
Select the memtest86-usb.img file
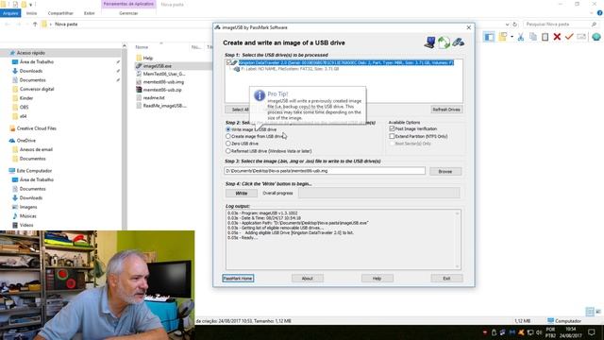[x=163, y=82]
